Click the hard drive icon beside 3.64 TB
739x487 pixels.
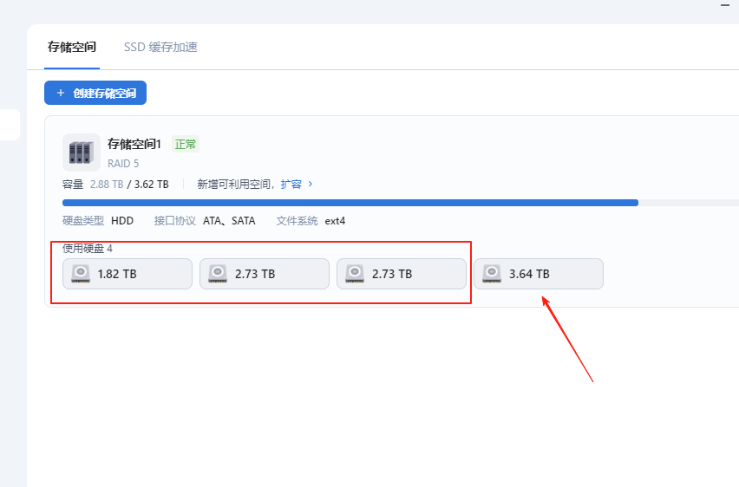click(492, 274)
